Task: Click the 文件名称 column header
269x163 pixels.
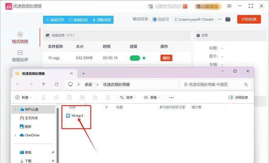Action: pyautogui.click(x=55, y=46)
